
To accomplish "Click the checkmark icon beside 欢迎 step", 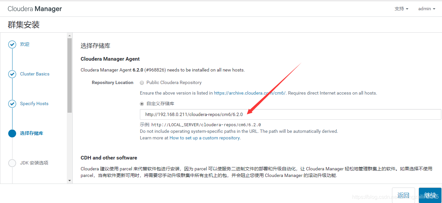I will click(12, 44).
